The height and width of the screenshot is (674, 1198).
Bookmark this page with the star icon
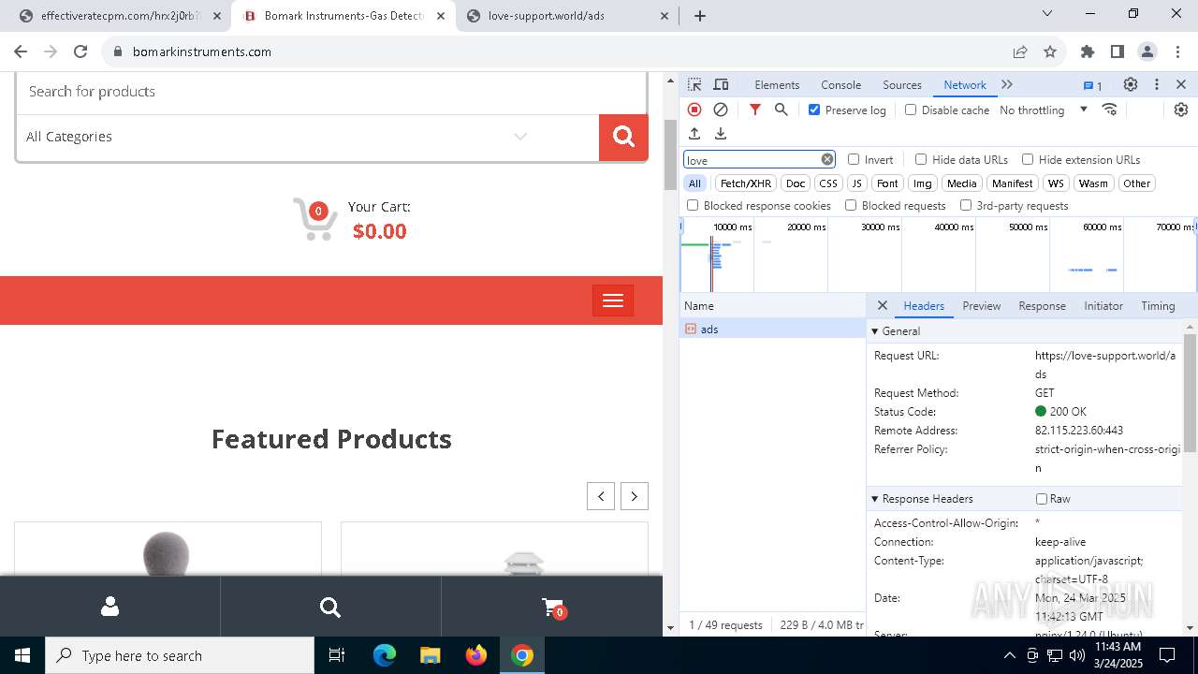coord(1050,51)
